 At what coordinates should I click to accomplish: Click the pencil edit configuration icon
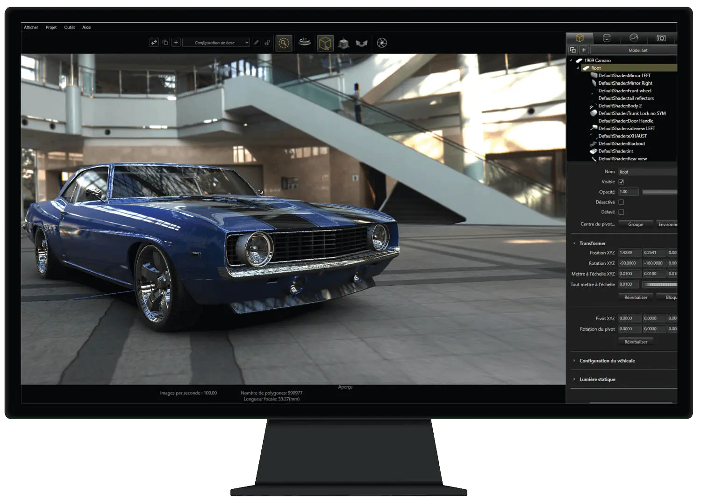(x=256, y=43)
